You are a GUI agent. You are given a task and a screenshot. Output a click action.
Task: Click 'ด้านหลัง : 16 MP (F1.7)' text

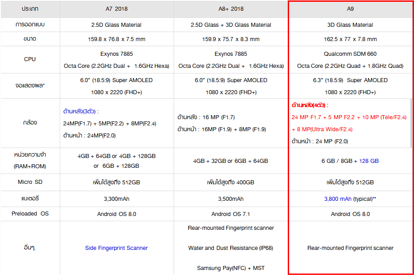206,117
